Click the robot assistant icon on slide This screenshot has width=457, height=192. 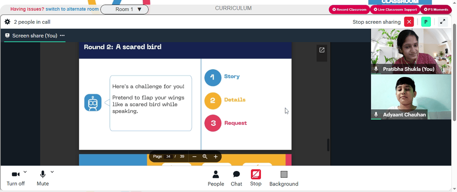pos(93,102)
